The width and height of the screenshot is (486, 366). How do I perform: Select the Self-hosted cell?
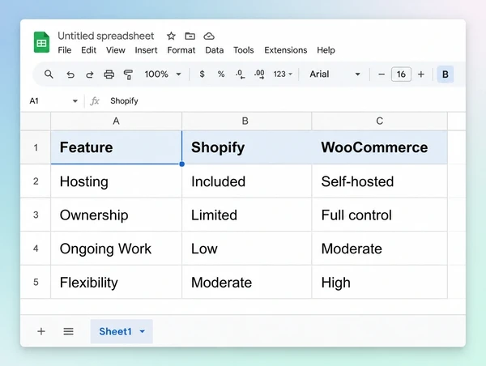[x=380, y=181]
